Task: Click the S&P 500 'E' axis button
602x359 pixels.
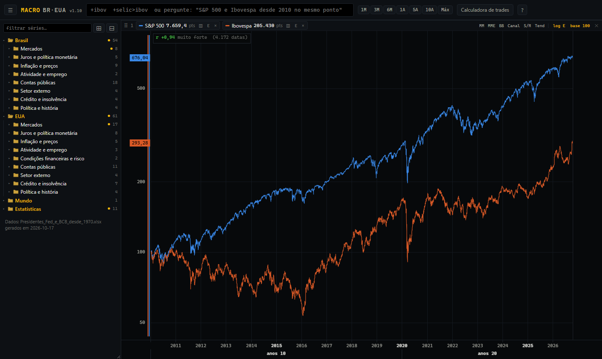Action: [208, 26]
